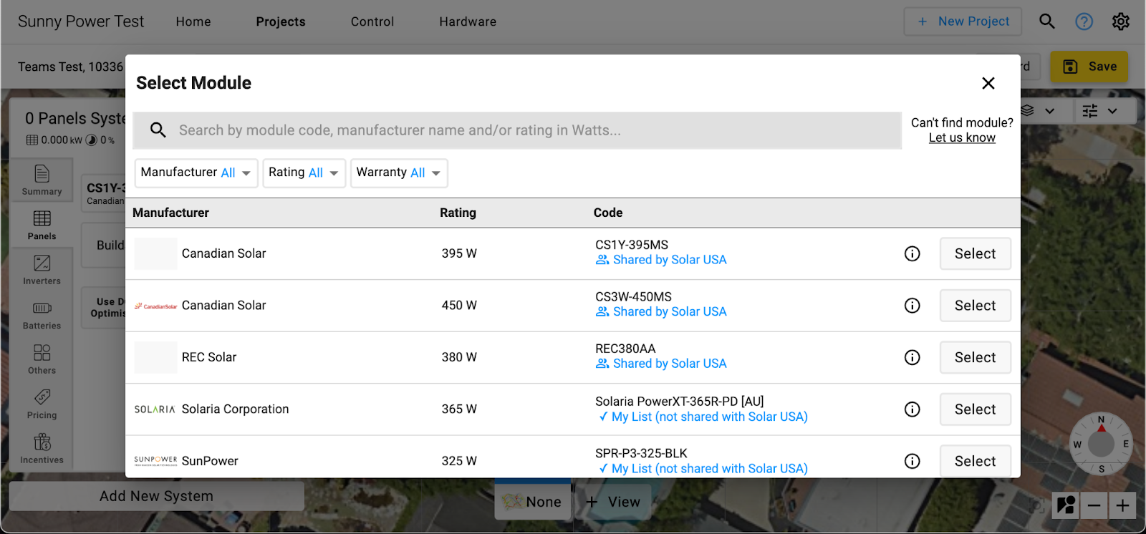Zoom out the map with minus button
Image resolution: width=1146 pixels, height=534 pixels.
point(1094,506)
